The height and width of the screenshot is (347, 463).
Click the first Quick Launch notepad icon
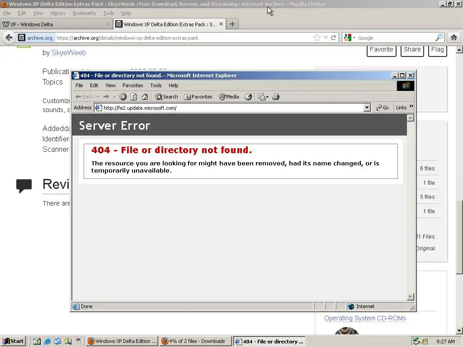click(x=37, y=341)
